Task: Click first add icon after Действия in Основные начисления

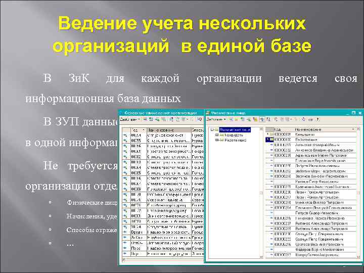Action: coord(145,119)
